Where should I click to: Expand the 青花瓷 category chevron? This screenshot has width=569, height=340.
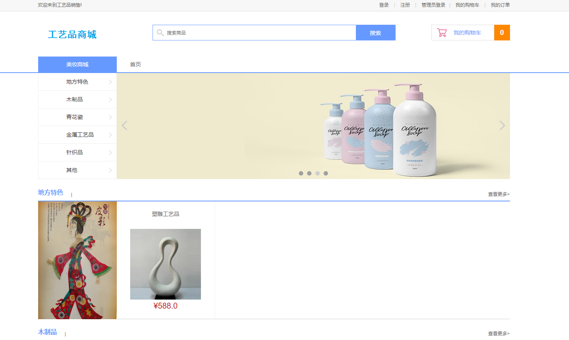click(110, 117)
